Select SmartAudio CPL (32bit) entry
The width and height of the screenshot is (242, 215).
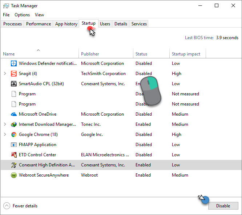click(41, 84)
